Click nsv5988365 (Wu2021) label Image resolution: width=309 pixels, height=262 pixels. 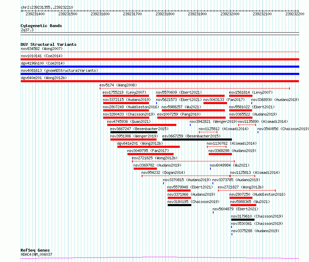point(250,202)
